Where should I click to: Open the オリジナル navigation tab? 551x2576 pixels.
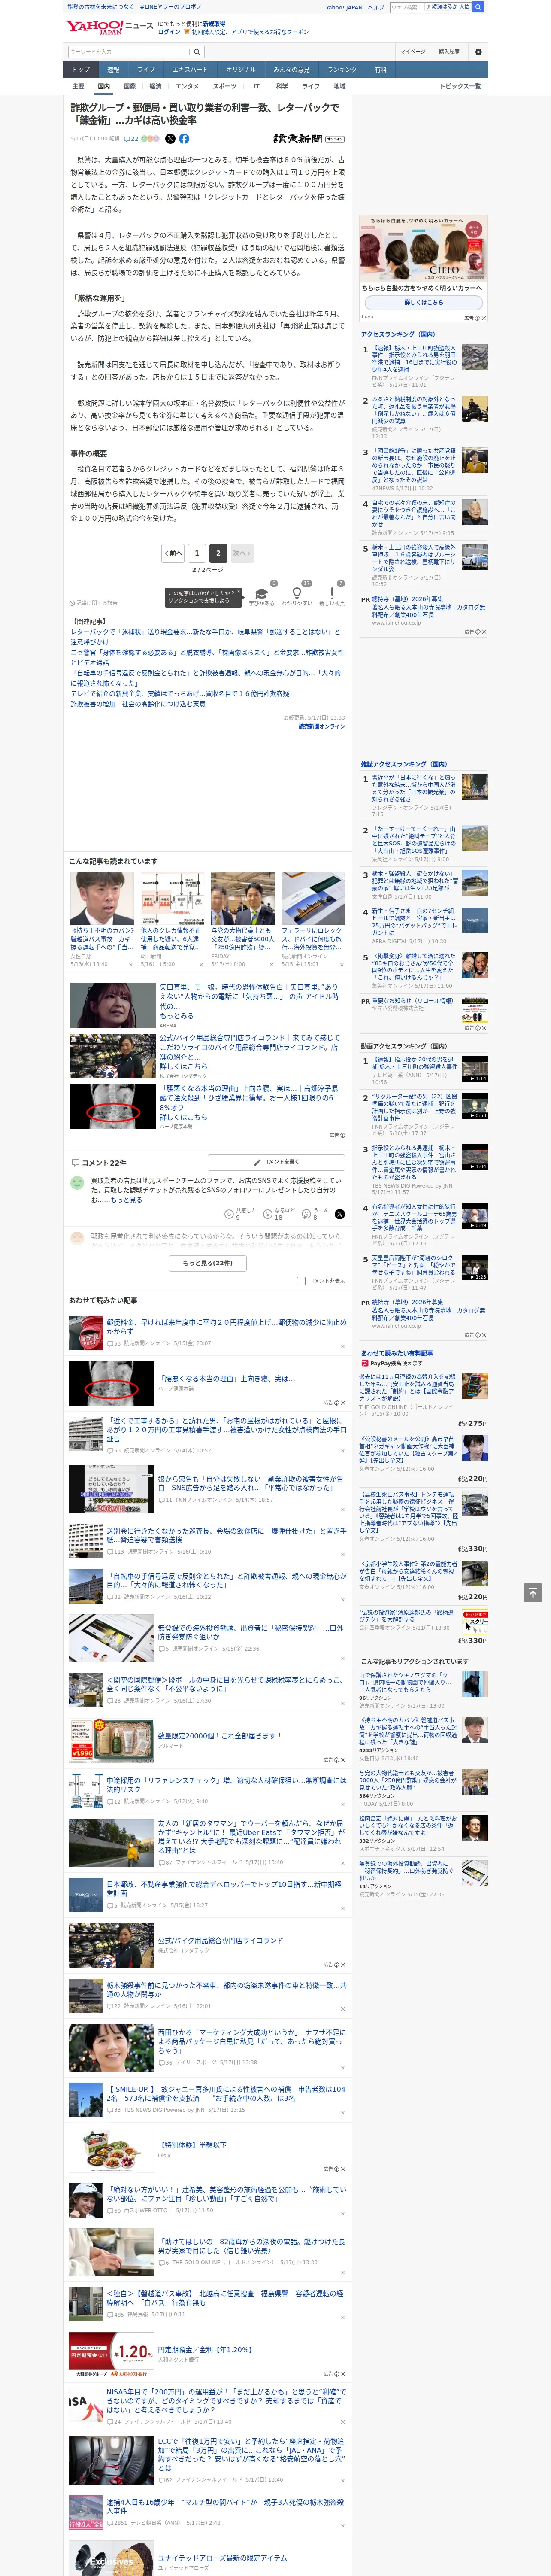tap(241, 69)
